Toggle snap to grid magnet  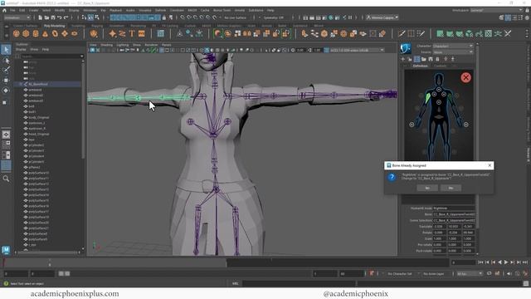tap(183, 17)
